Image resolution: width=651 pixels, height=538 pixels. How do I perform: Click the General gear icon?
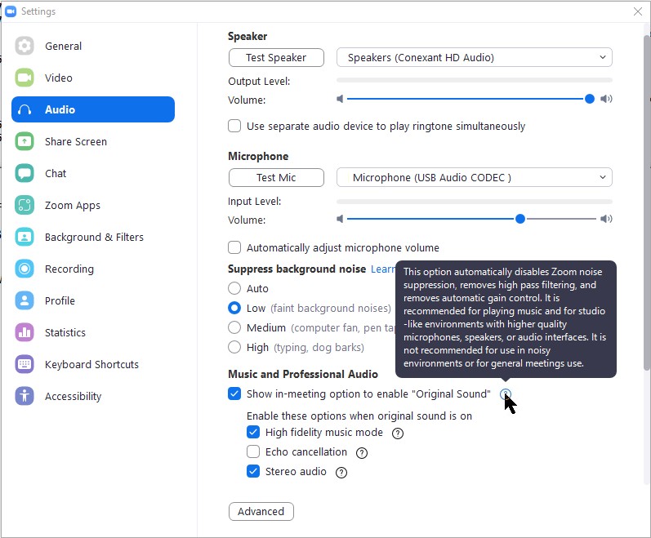coord(25,46)
